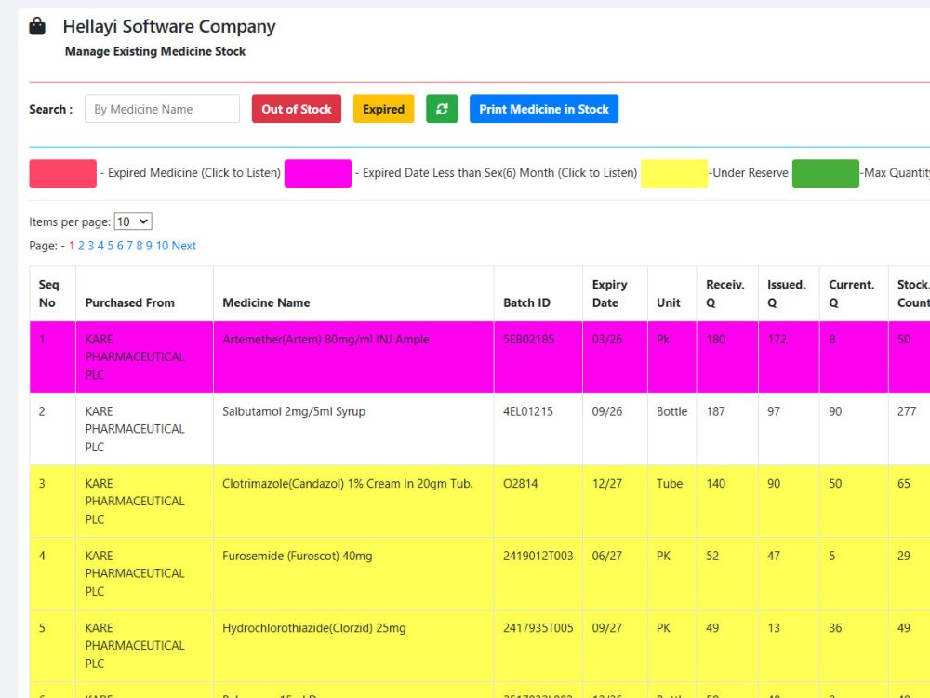Viewport: 930px width, 698px height.
Task: Go to page 8
Action: tap(139, 246)
